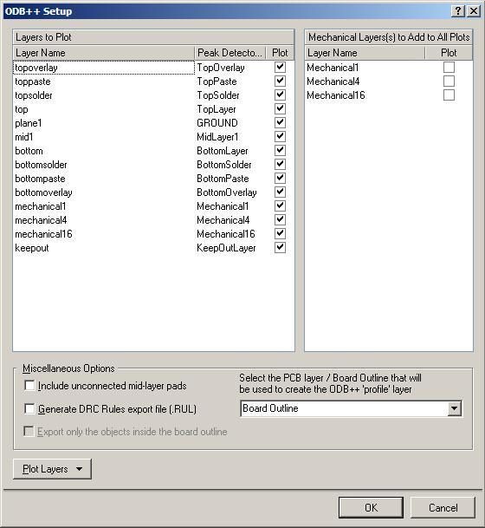This screenshot has height=528, width=485.
Task: Disable plotting for plane1 layer
Action: pyautogui.click(x=280, y=122)
